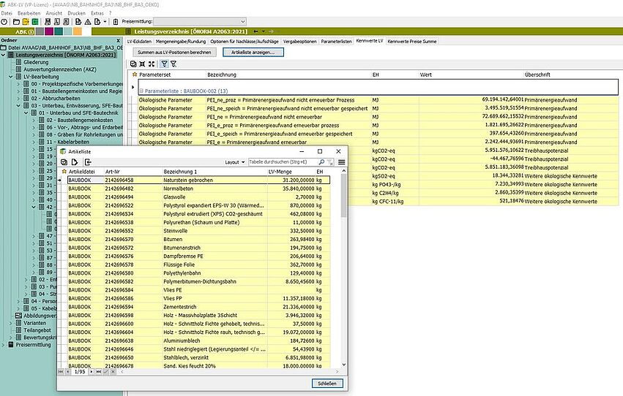Open the Preisermittlung dropdown
The height and width of the screenshot is (396, 623).
(193, 22)
